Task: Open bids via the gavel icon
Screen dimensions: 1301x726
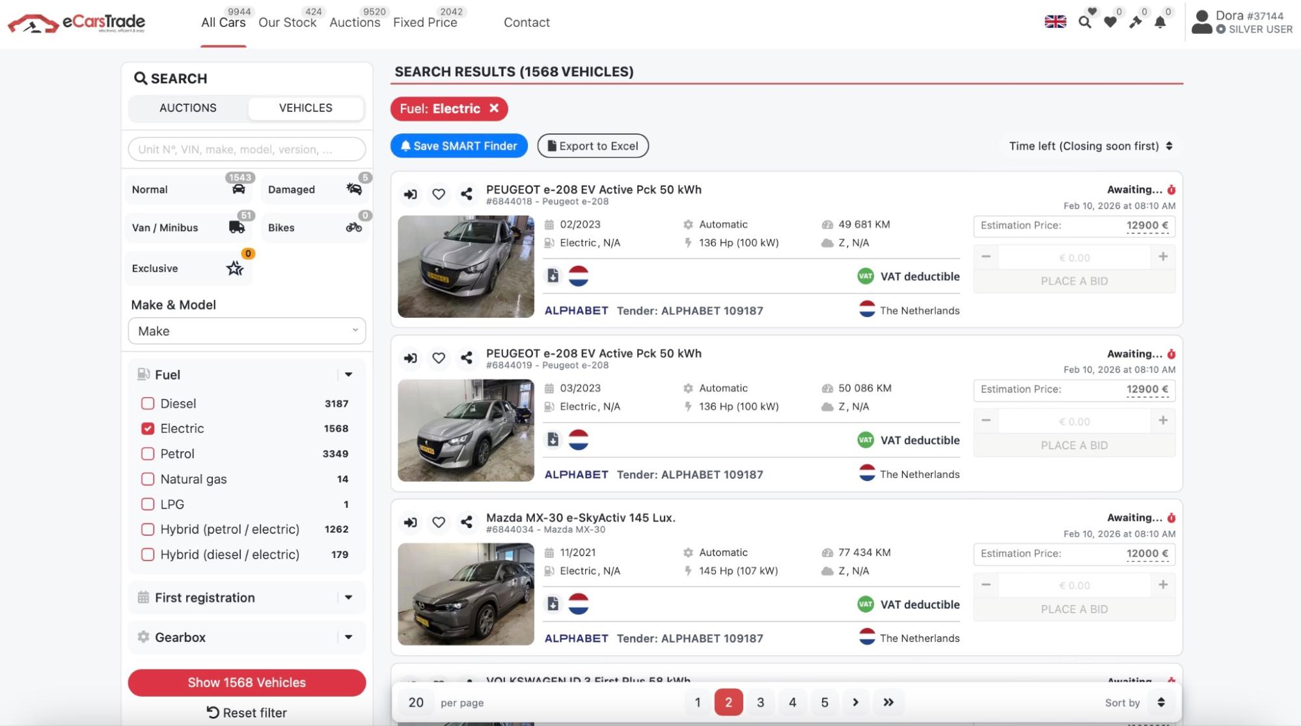Action: click(1135, 22)
